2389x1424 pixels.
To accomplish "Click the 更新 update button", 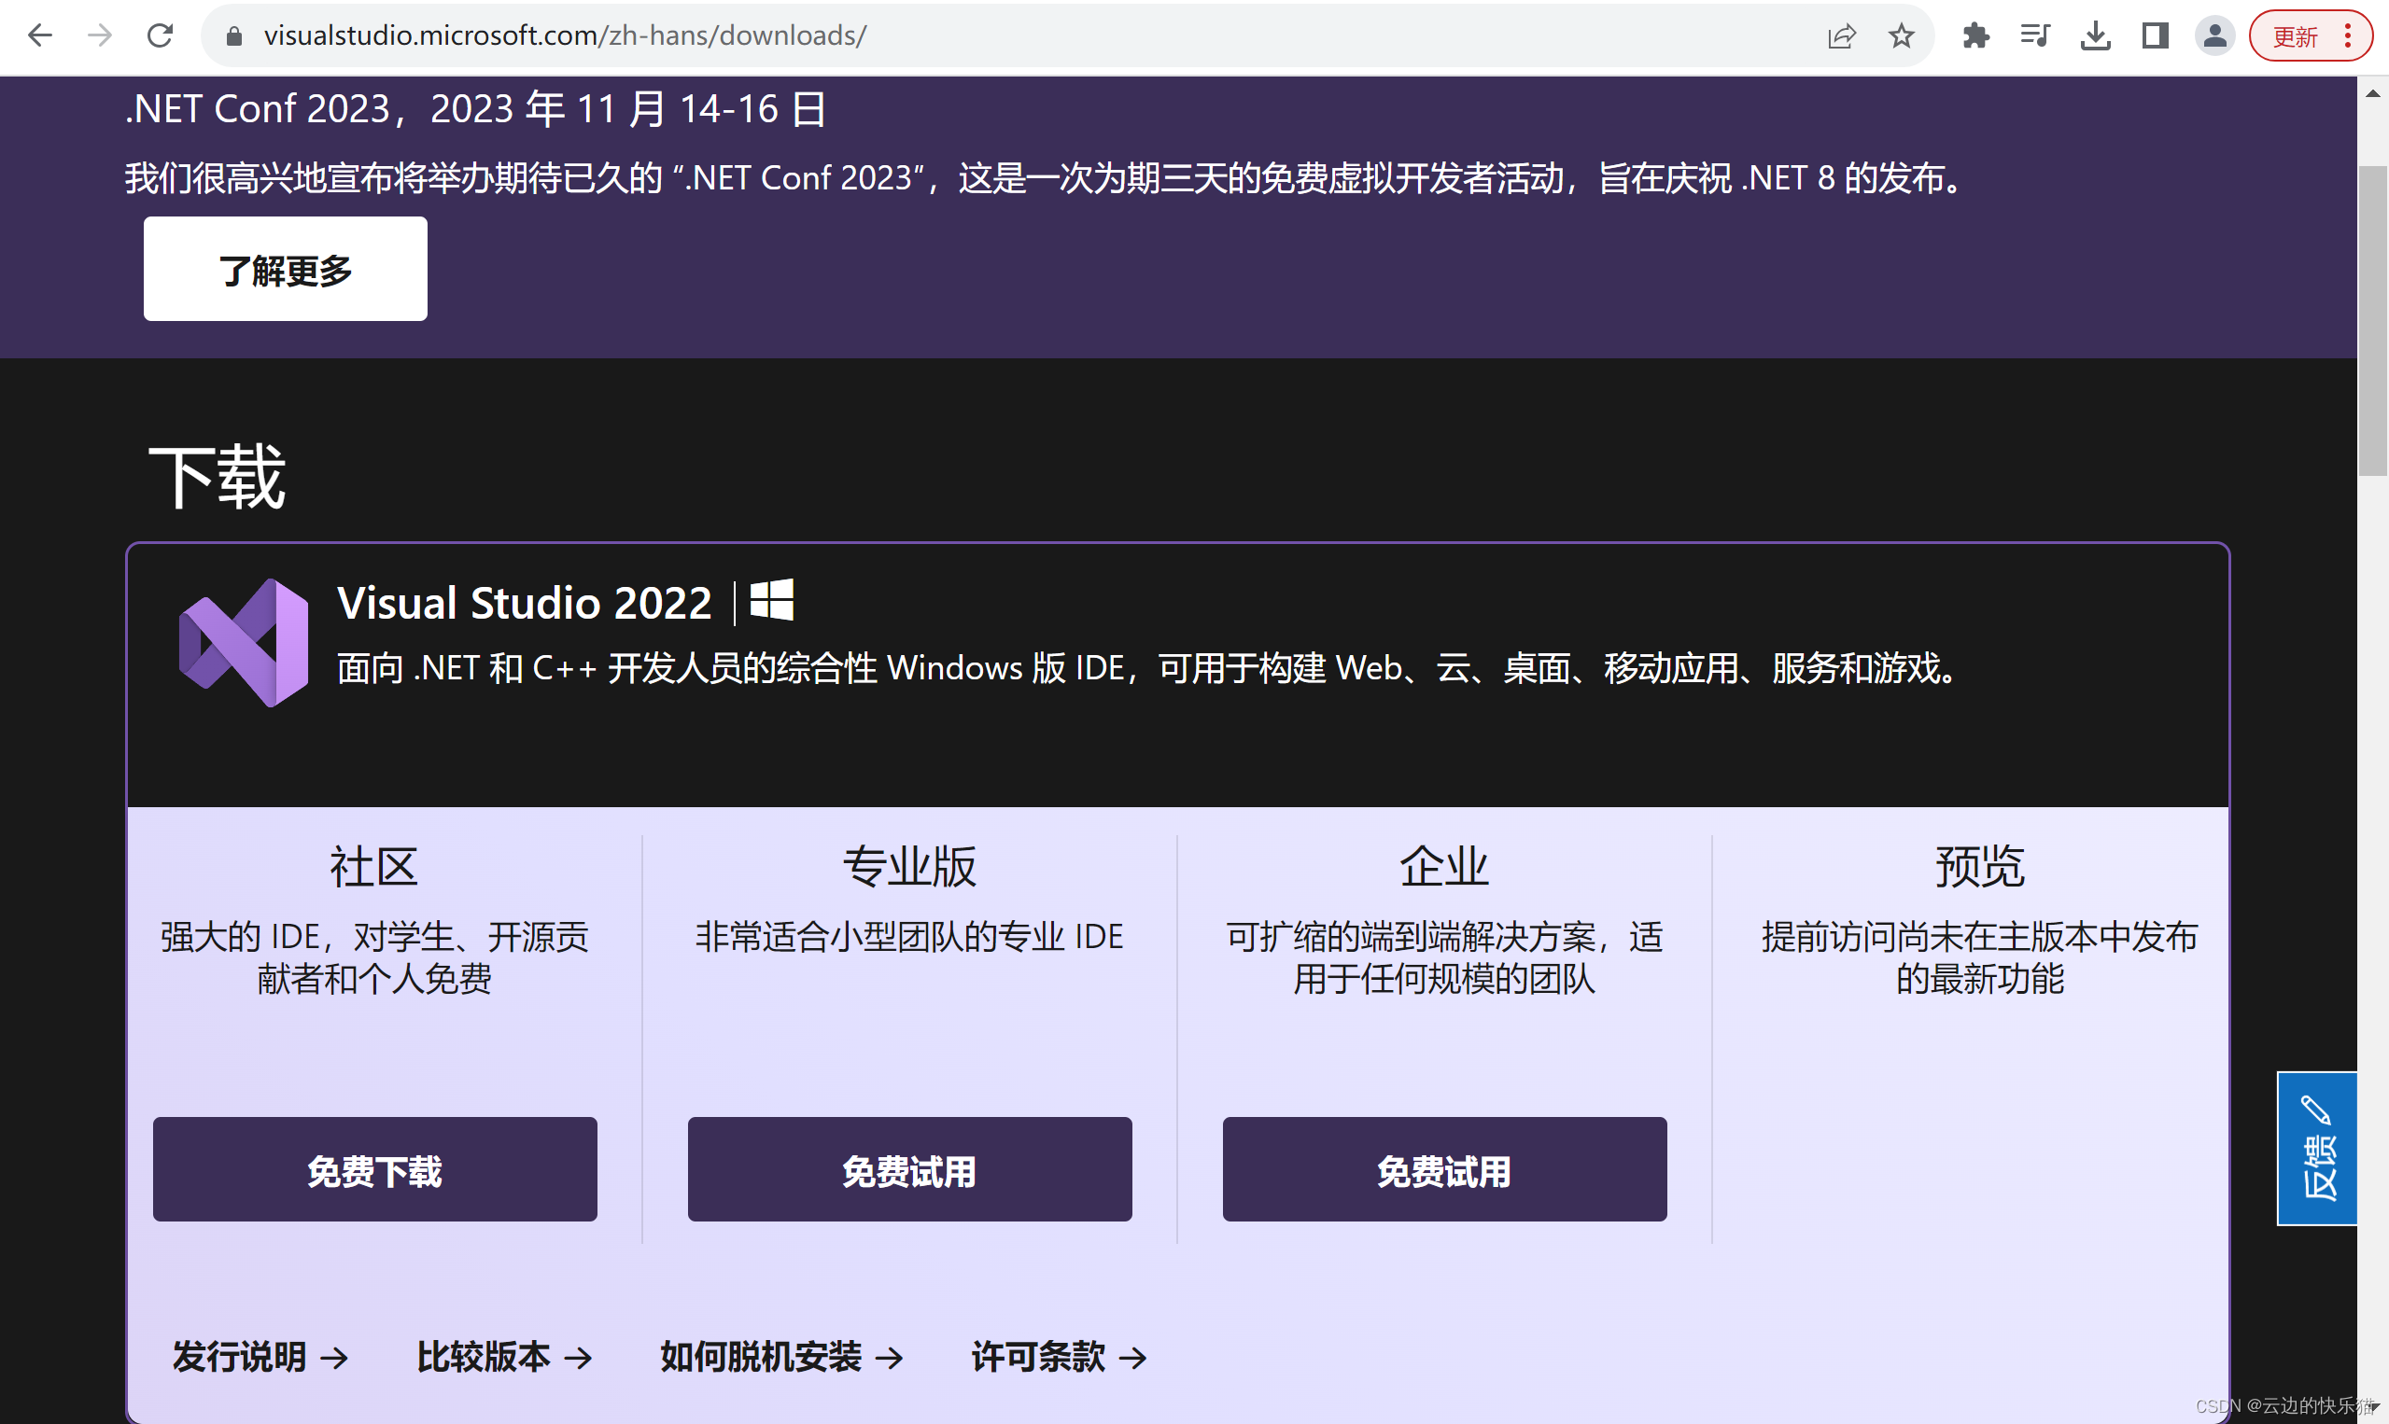I will (x=2295, y=36).
